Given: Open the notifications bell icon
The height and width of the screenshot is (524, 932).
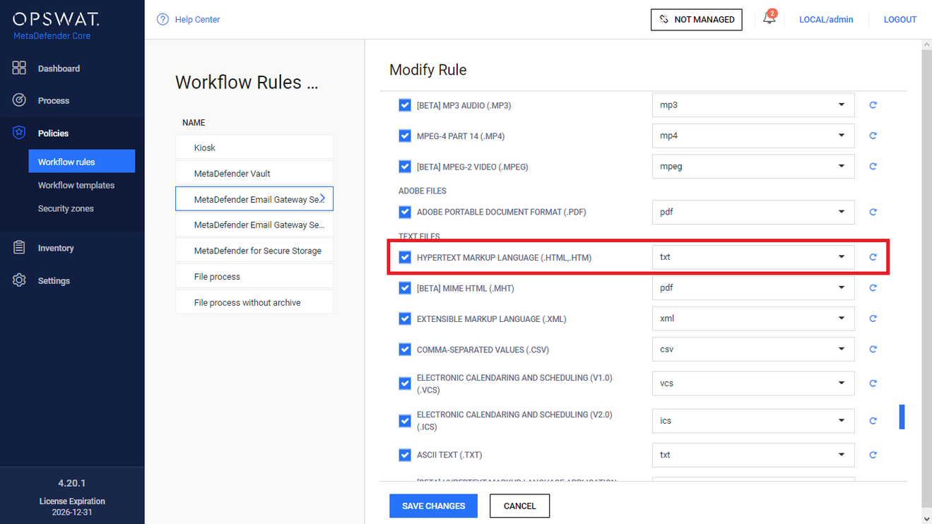Looking at the screenshot, I should [x=769, y=18].
